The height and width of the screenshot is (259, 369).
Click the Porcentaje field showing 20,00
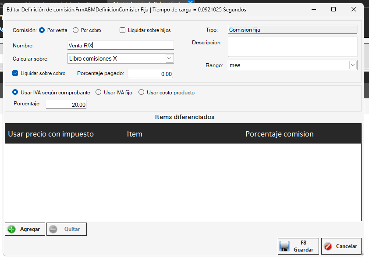click(66, 104)
